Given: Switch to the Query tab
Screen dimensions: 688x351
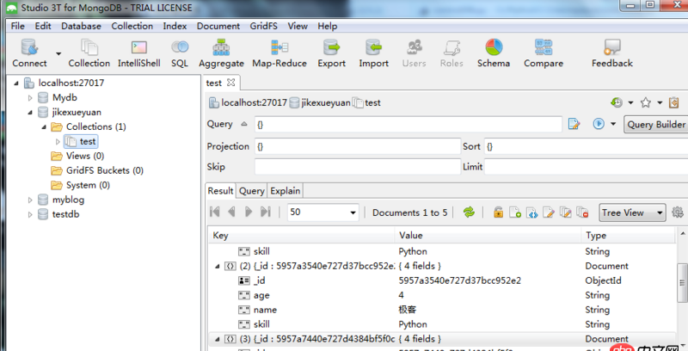Looking at the screenshot, I should pyautogui.click(x=251, y=191).
